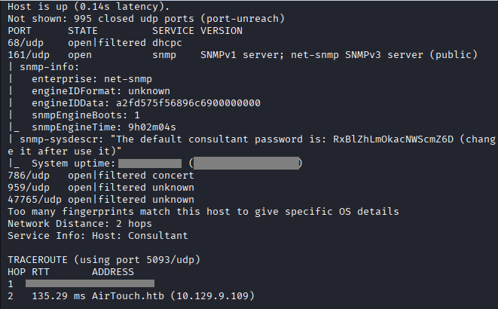The width and height of the screenshot is (498, 309).
Task: Click the 161/udp port entry
Action: tap(26, 55)
